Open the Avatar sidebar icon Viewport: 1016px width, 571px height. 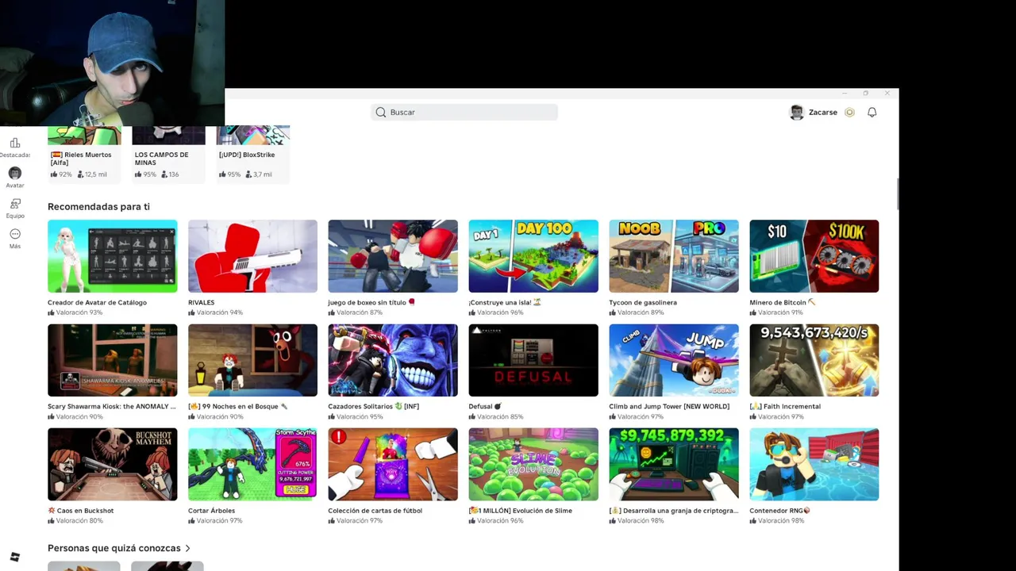(x=15, y=173)
